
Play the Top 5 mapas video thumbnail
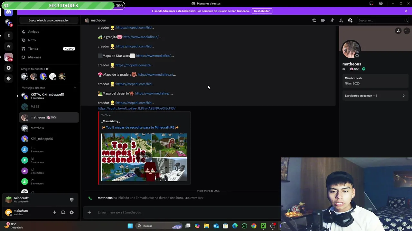pos(144,157)
